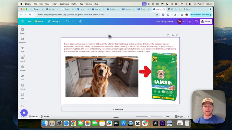Adjust the zoom slider handle
The width and height of the screenshot is (232, 130).
pos(149,116)
